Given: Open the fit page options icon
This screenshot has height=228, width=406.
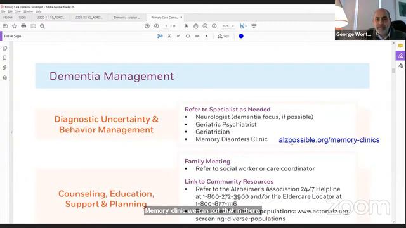Looking at the screenshot, I should click(242, 26).
